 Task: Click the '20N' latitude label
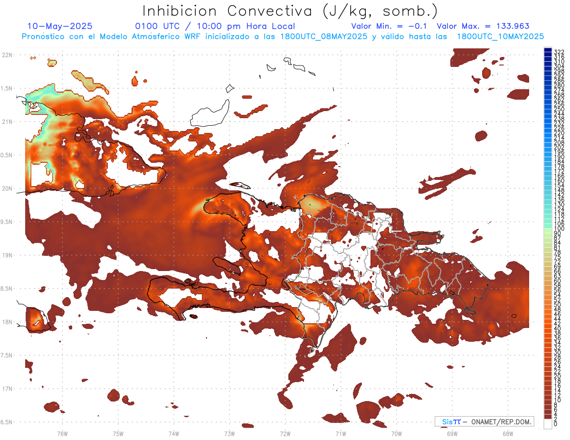[x=7, y=188]
